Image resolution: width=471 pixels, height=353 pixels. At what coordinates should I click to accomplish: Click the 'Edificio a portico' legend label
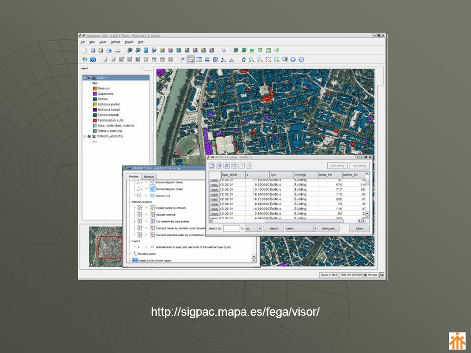(109, 104)
